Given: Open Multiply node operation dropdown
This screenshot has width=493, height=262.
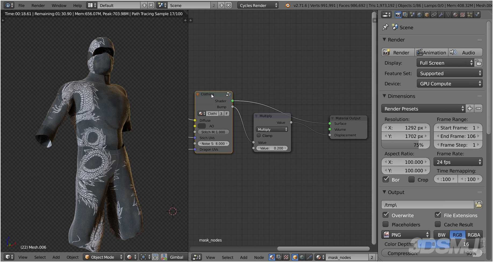Looking at the screenshot, I should [272, 129].
